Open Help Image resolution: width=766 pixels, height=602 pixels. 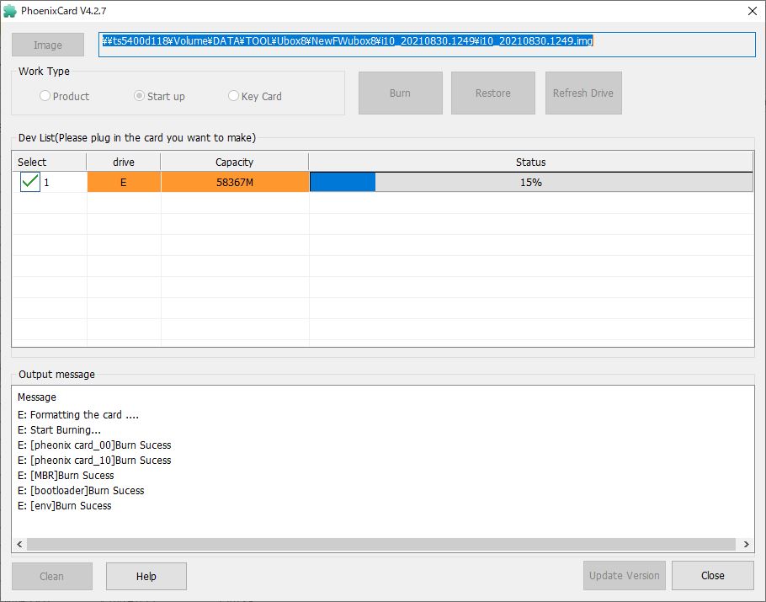(x=146, y=576)
